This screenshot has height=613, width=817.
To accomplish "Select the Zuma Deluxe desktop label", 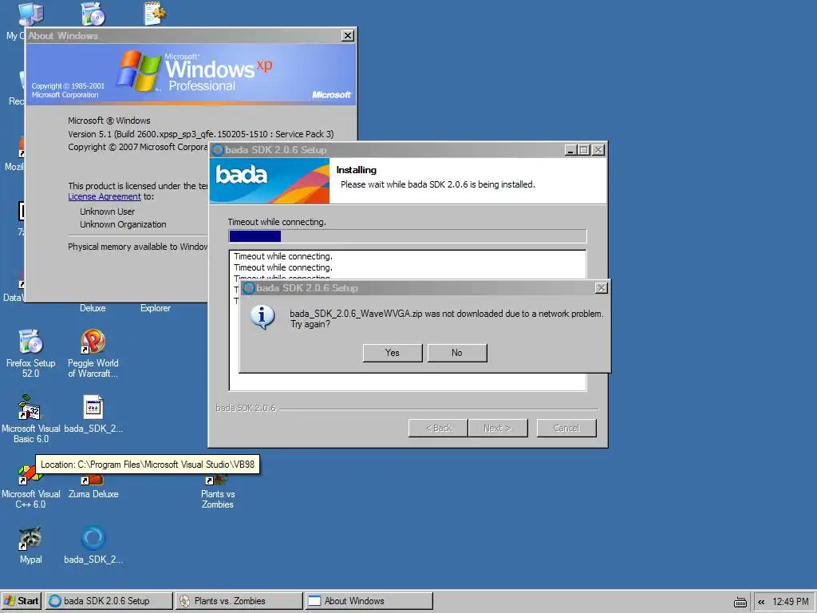I will (93, 493).
